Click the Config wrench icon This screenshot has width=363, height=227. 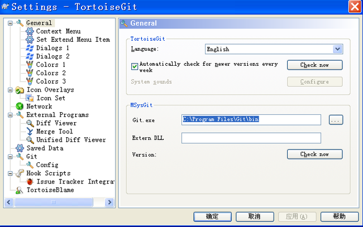coord(30,165)
